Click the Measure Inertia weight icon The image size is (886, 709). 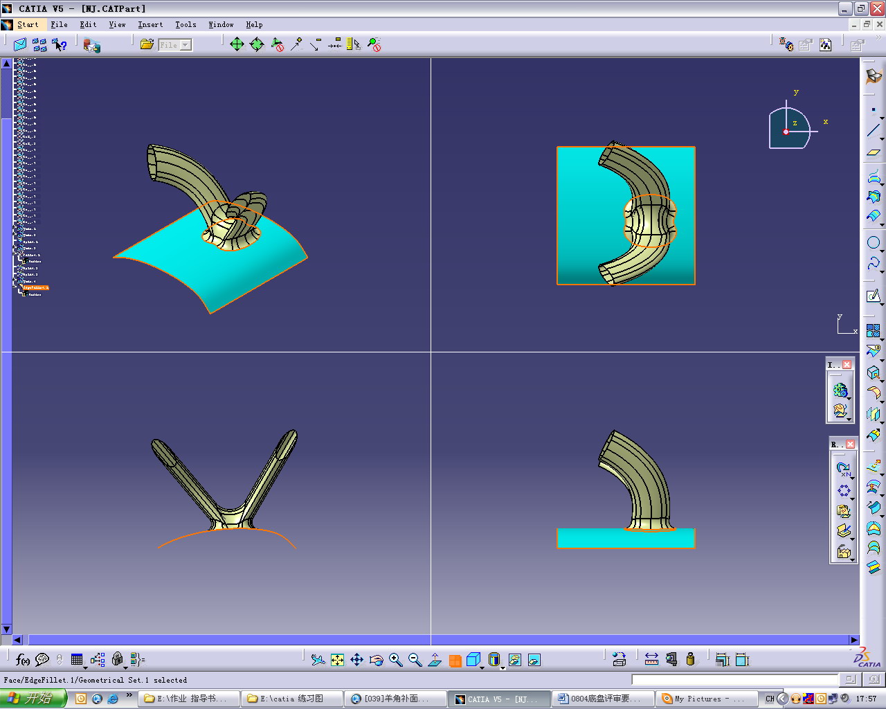pos(690,660)
